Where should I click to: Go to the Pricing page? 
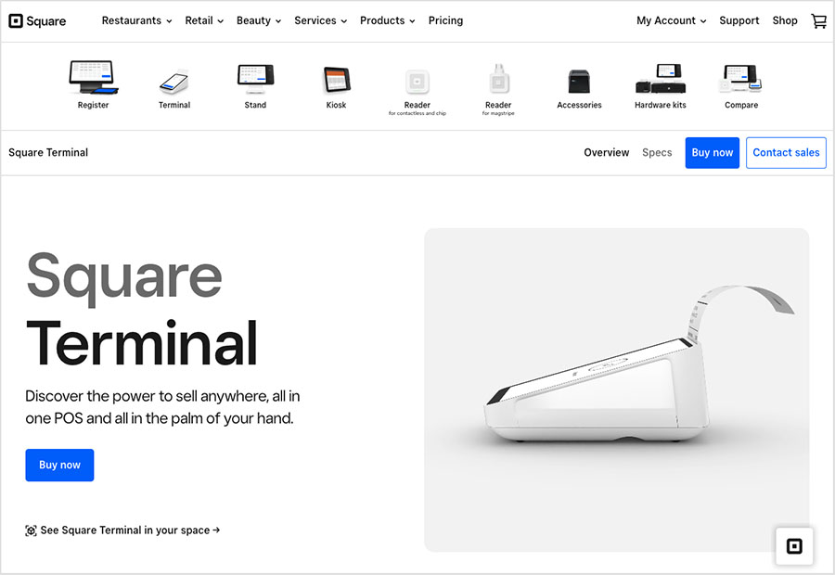click(x=445, y=20)
